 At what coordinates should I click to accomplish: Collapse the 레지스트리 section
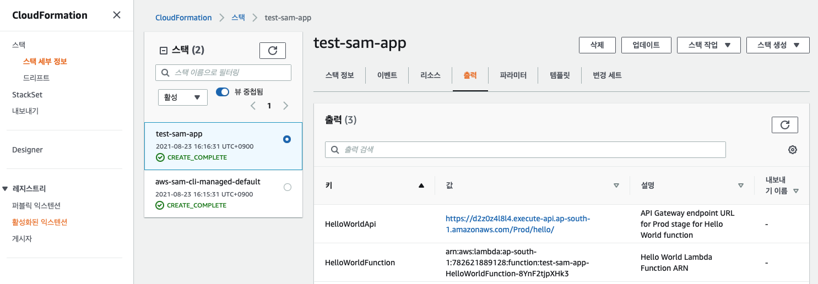pos(6,189)
